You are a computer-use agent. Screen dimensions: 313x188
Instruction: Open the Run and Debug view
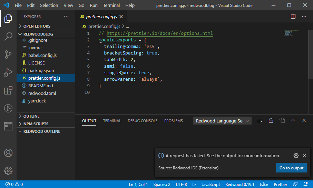[x=8, y=72]
